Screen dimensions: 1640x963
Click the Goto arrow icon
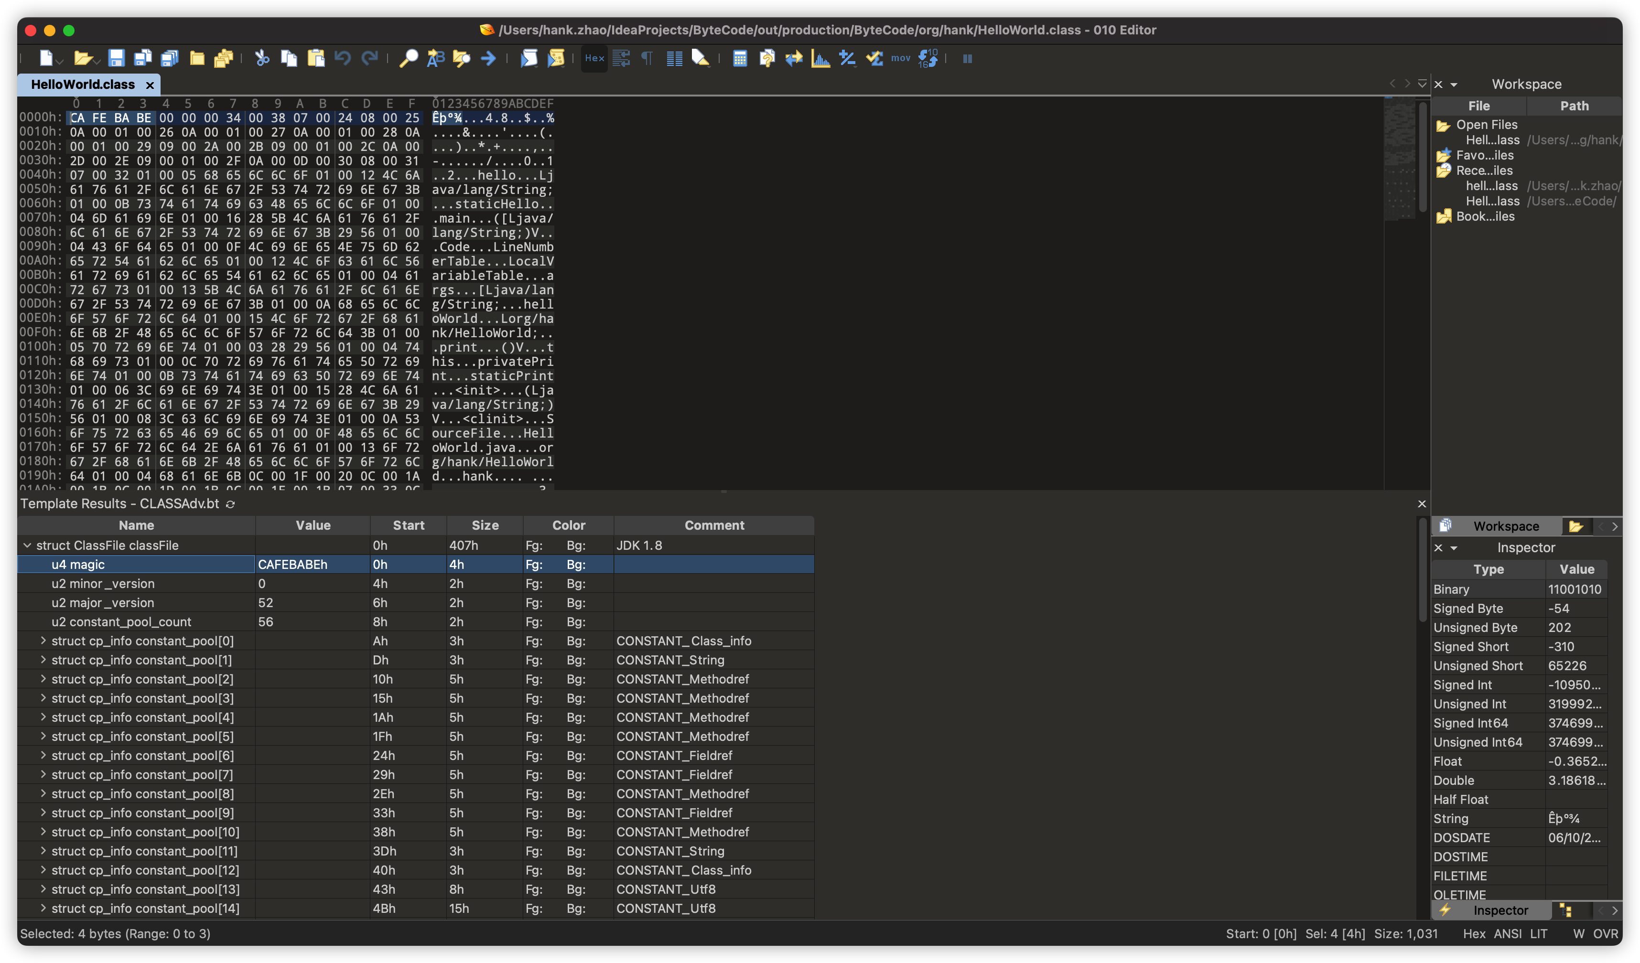[488, 59]
